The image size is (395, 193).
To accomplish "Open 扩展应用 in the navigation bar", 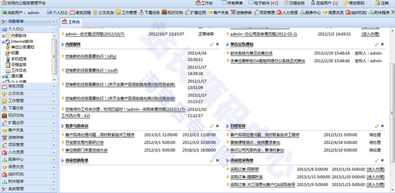I will [x=195, y=12].
